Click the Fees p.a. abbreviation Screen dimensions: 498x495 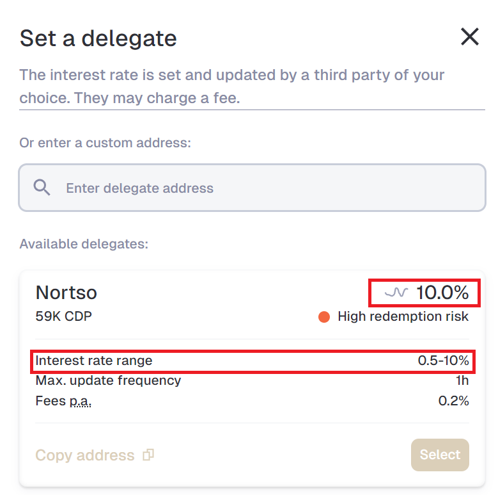(x=81, y=401)
